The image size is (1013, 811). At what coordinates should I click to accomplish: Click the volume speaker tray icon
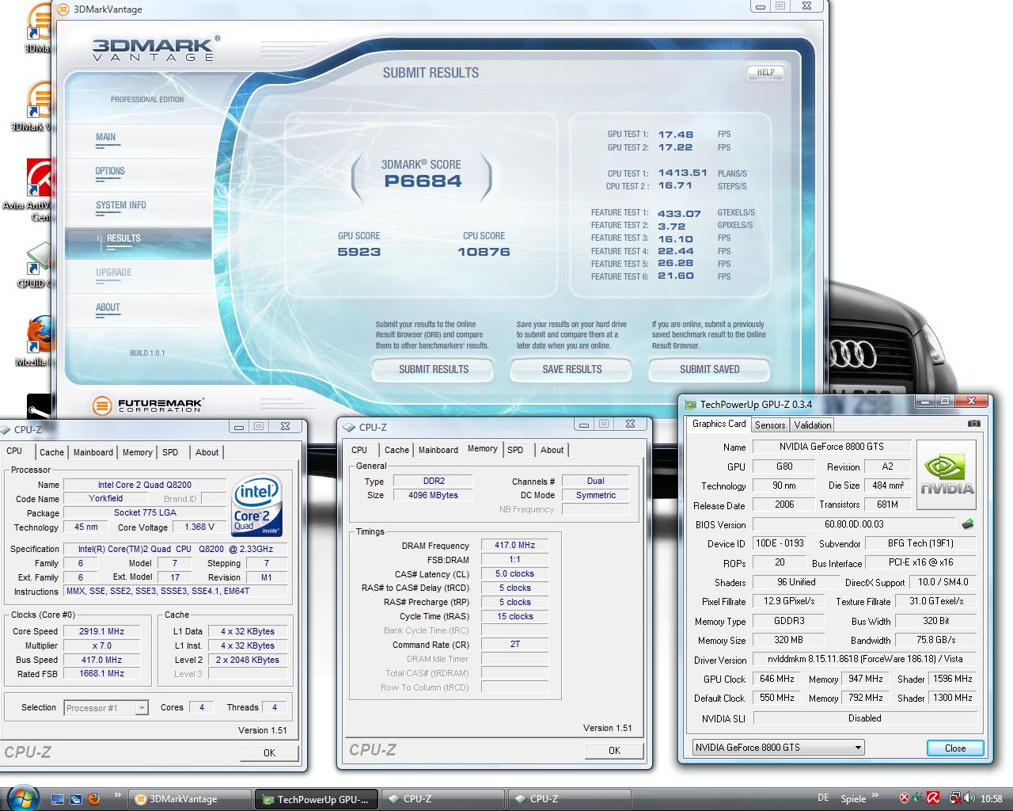[969, 798]
